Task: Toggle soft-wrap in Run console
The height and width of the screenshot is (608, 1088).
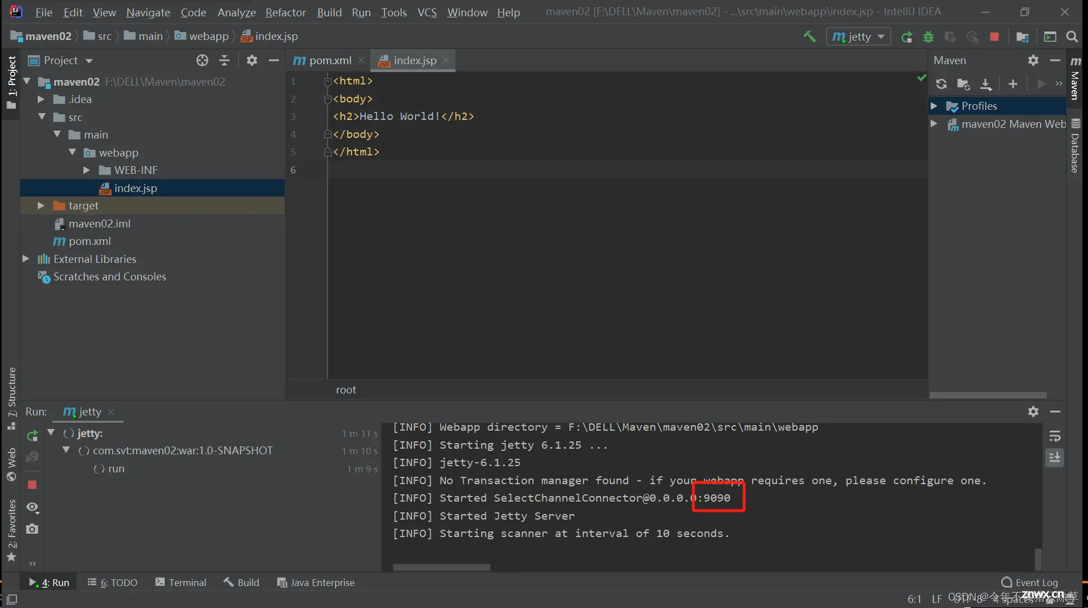Action: (1055, 436)
